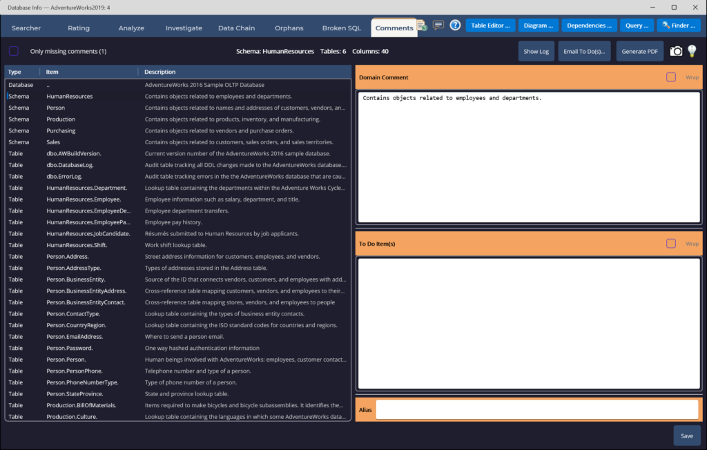Select the HumanResources.Department table row

pyautogui.click(x=178, y=188)
